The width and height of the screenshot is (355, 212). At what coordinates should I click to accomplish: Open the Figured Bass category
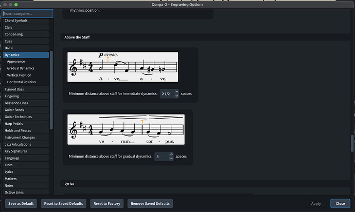pyautogui.click(x=26, y=89)
